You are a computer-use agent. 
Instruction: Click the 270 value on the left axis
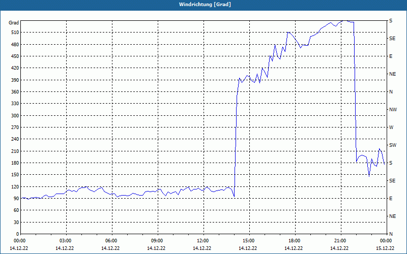coord(15,128)
